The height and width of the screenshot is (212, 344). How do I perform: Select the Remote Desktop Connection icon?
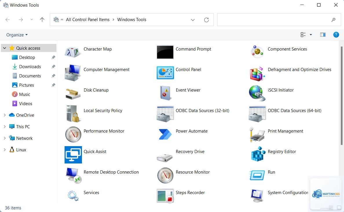(73, 175)
